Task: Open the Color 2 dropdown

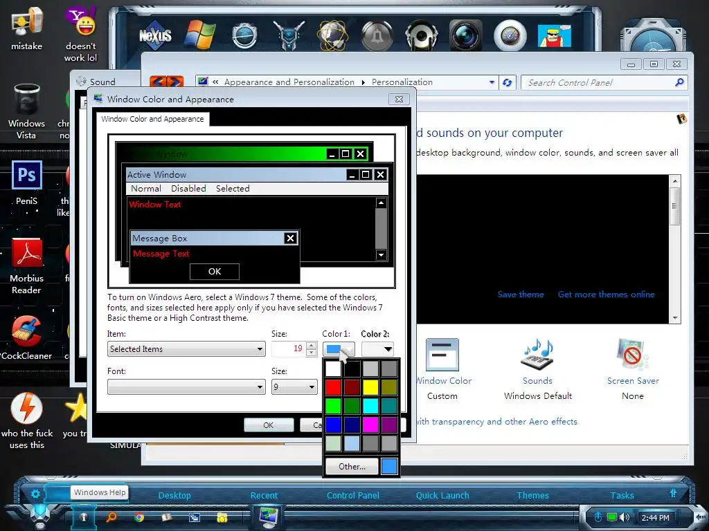Action: pyautogui.click(x=377, y=349)
